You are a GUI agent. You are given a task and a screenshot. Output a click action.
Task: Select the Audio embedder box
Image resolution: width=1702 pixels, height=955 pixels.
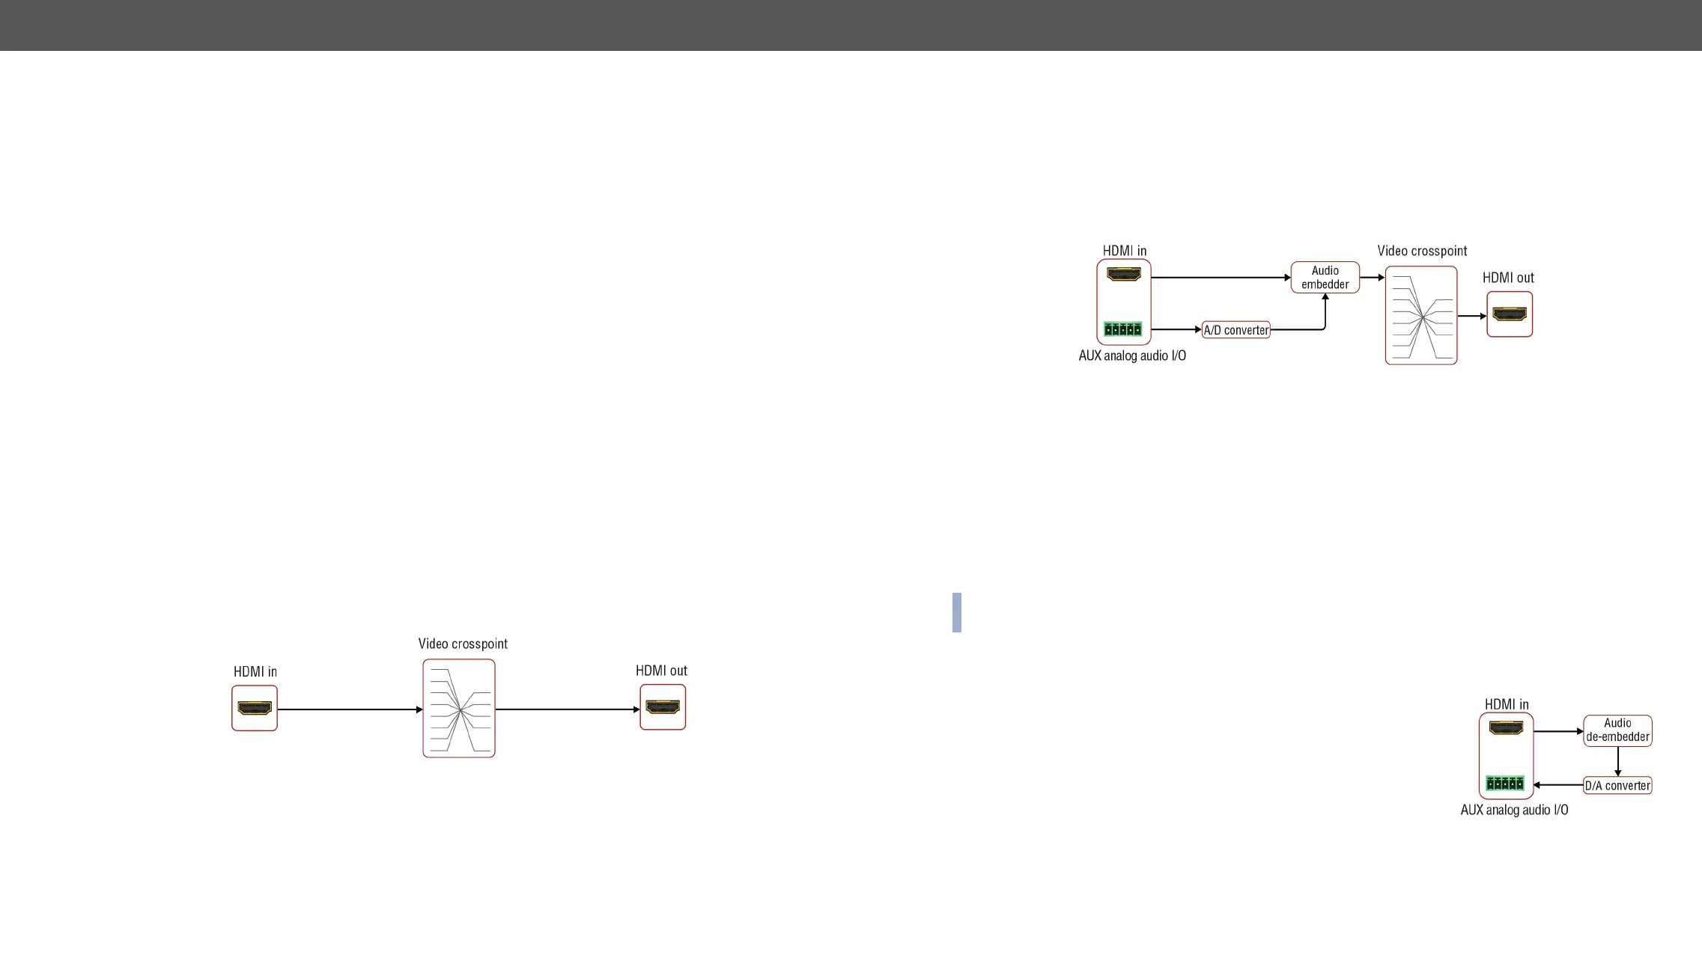[x=1325, y=278]
